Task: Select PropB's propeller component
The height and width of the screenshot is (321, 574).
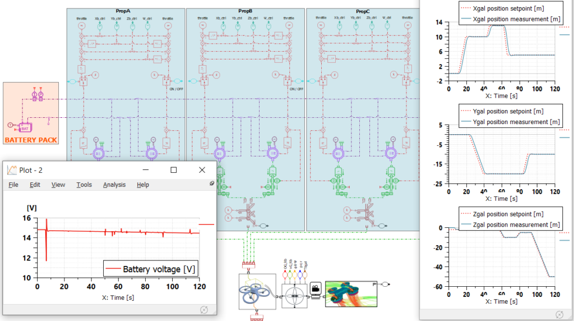Action: tap(249, 214)
